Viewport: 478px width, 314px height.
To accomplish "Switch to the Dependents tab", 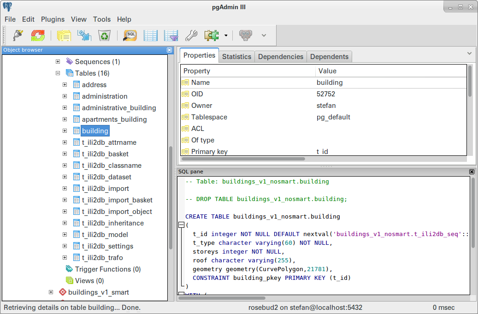I will click(329, 57).
